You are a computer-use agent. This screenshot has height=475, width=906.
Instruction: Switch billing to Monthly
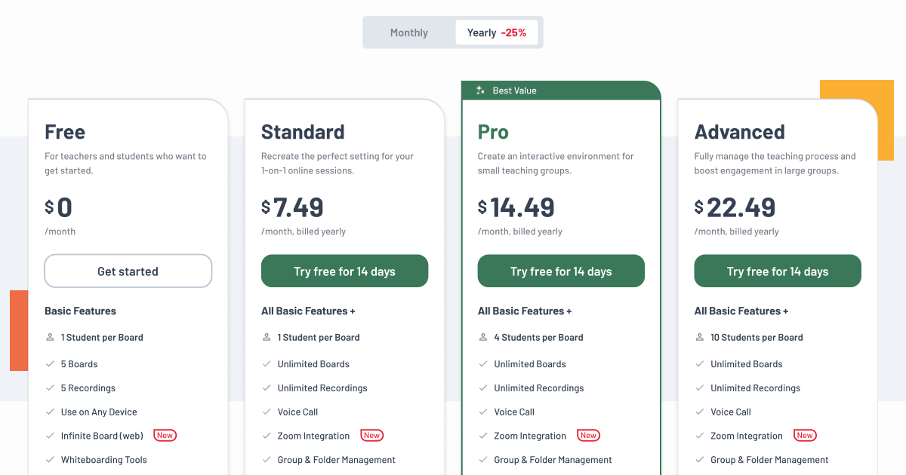(x=409, y=32)
